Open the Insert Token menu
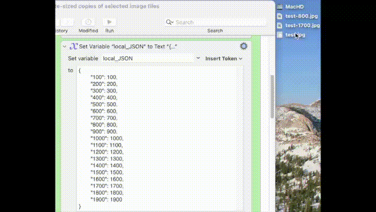This screenshot has width=376, height=212. coord(224,58)
